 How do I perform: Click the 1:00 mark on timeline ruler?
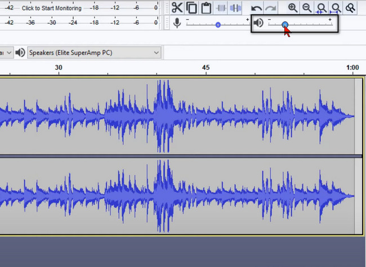(352, 68)
